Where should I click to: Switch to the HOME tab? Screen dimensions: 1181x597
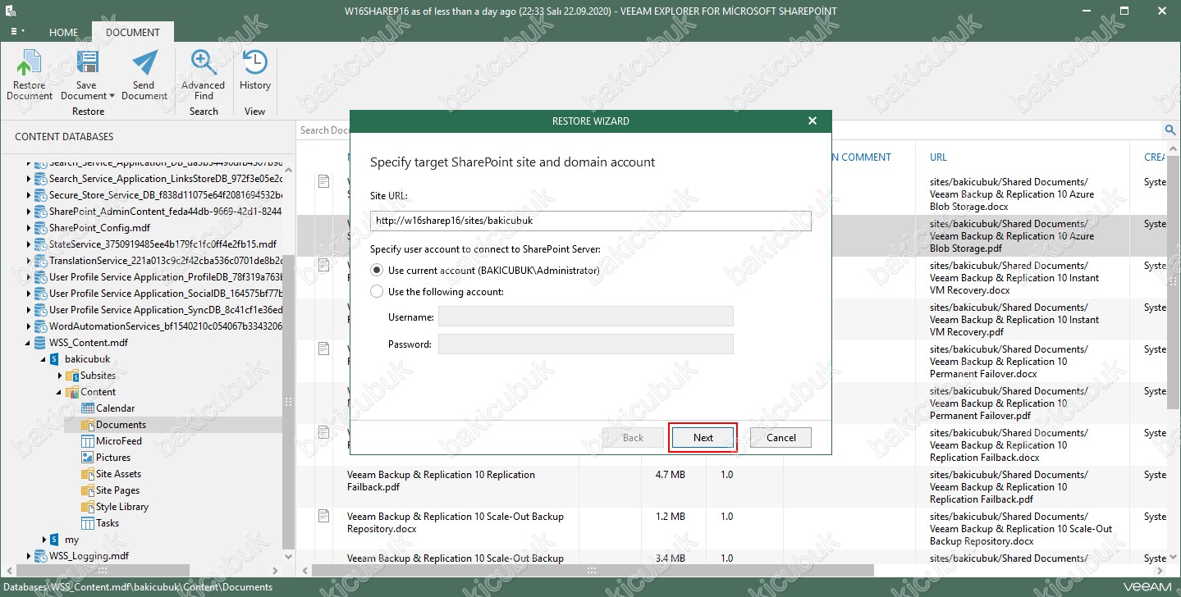point(64,33)
